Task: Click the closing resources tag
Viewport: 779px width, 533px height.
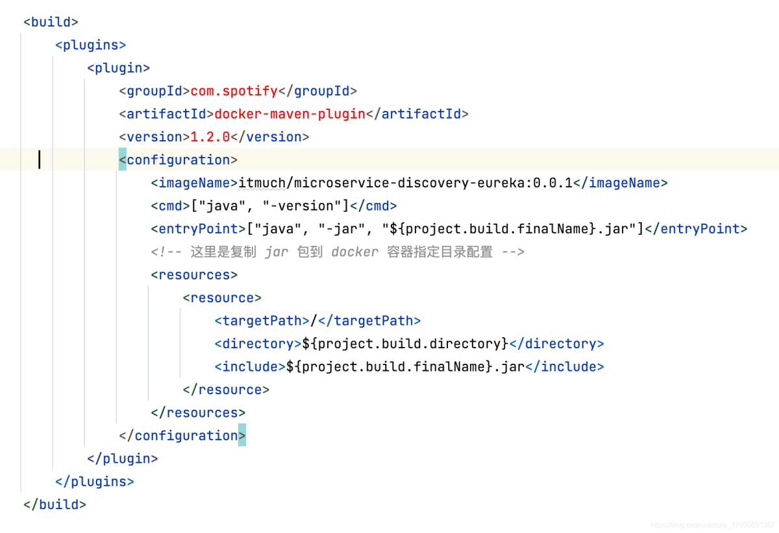Action: click(x=198, y=413)
